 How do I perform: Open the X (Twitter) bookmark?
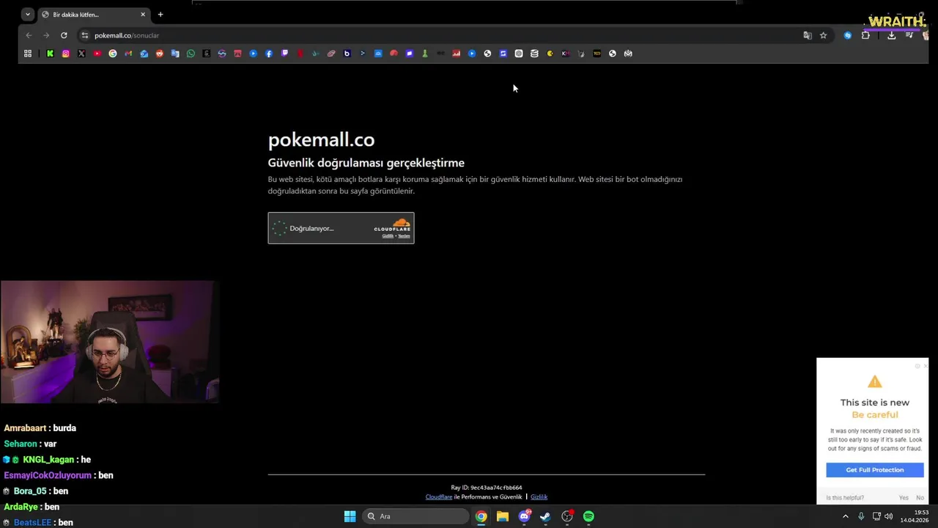(x=81, y=54)
